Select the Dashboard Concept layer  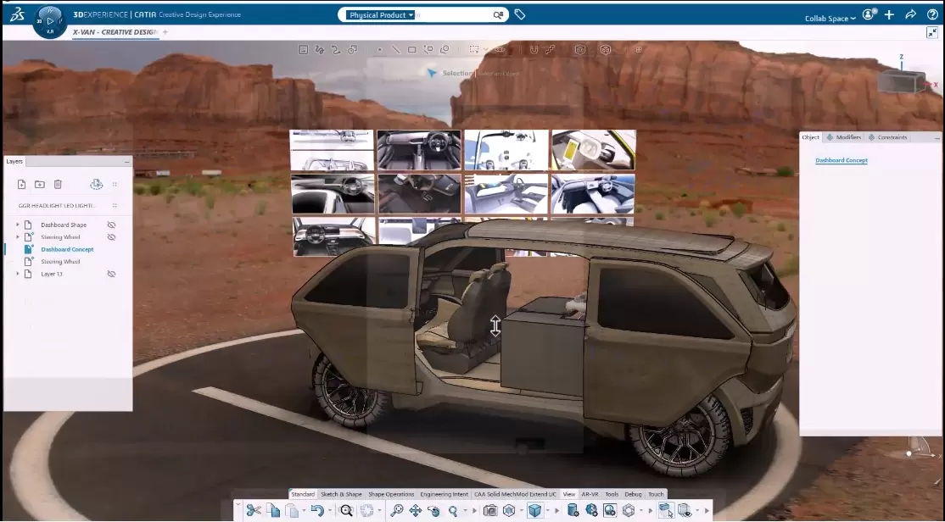click(x=67, y=249)
